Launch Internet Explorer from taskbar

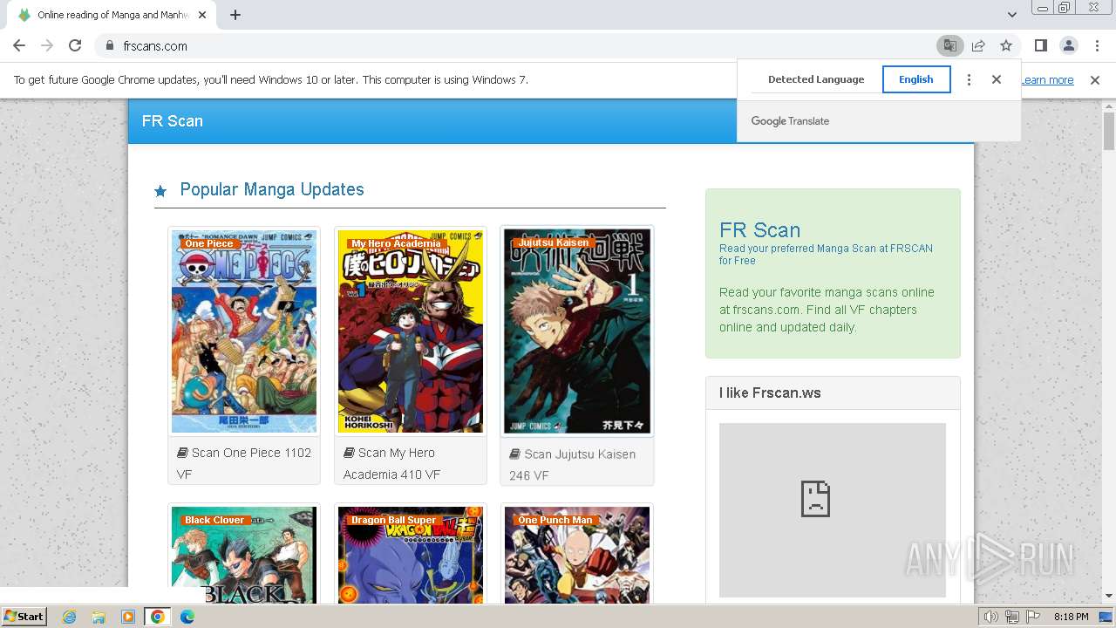70,617
